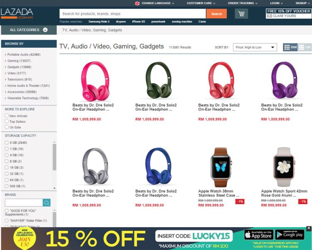Image resolution: width=312 pixels, height=250 pixels.
Task: Enable the On Sale filter
Action: tap(7, 127)
